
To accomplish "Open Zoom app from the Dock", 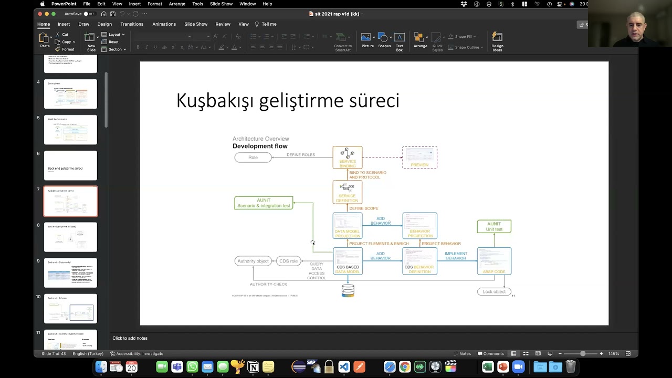I will (518, 367).
